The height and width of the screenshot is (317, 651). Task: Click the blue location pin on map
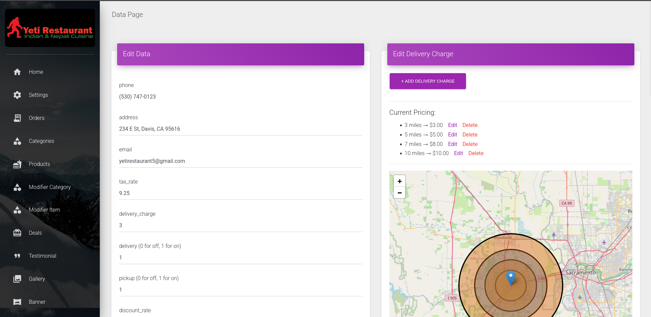point(511,278)
